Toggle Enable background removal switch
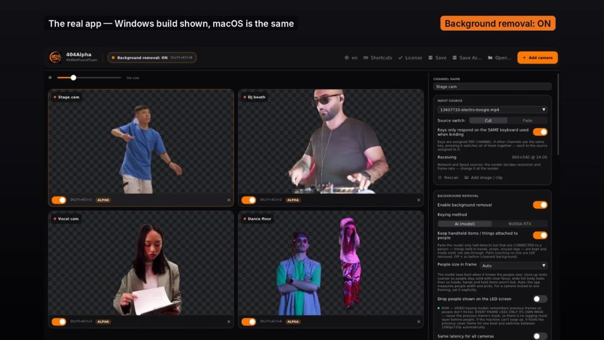 540,205
